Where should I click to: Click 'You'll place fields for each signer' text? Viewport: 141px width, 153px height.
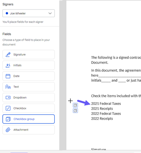23,22
